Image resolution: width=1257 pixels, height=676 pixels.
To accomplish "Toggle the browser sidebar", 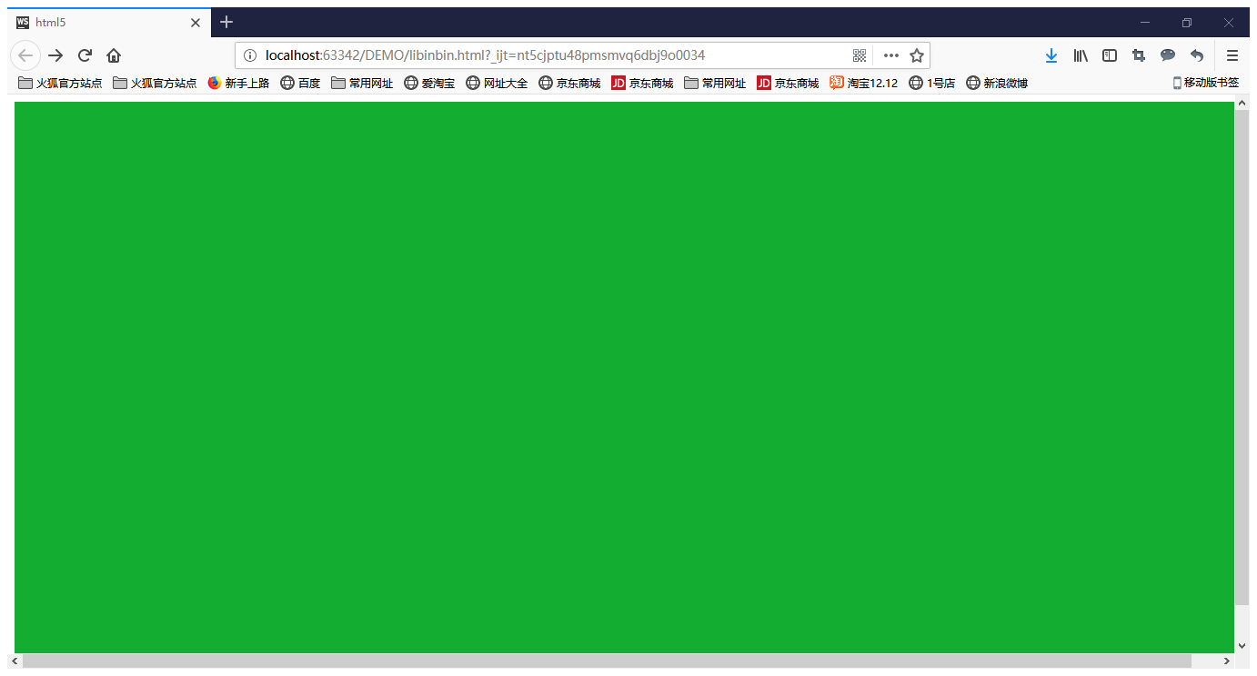I will click(x=1109, y=55).
